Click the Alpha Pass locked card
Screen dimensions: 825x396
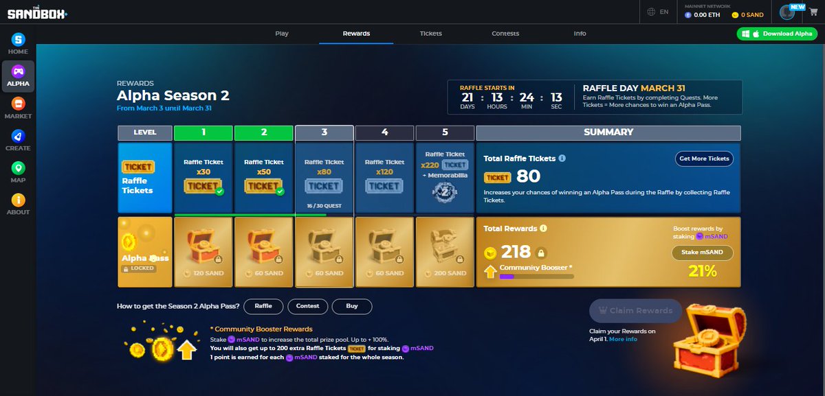coord(144,252)
